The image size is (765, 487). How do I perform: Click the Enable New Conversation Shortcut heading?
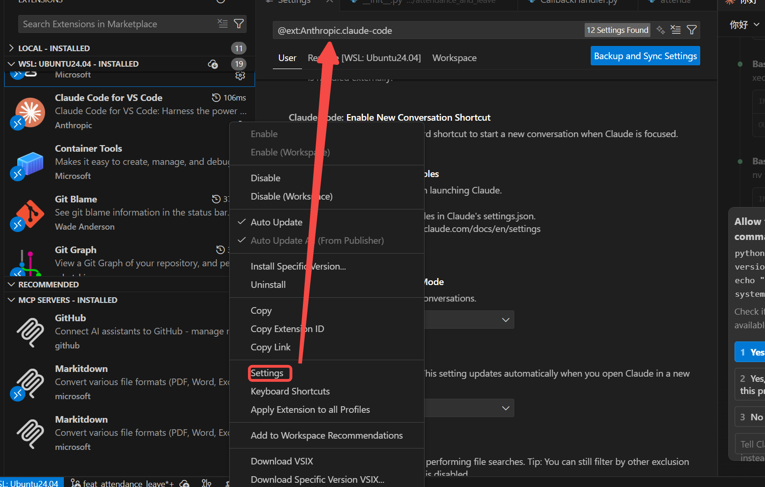click(418, 117)
